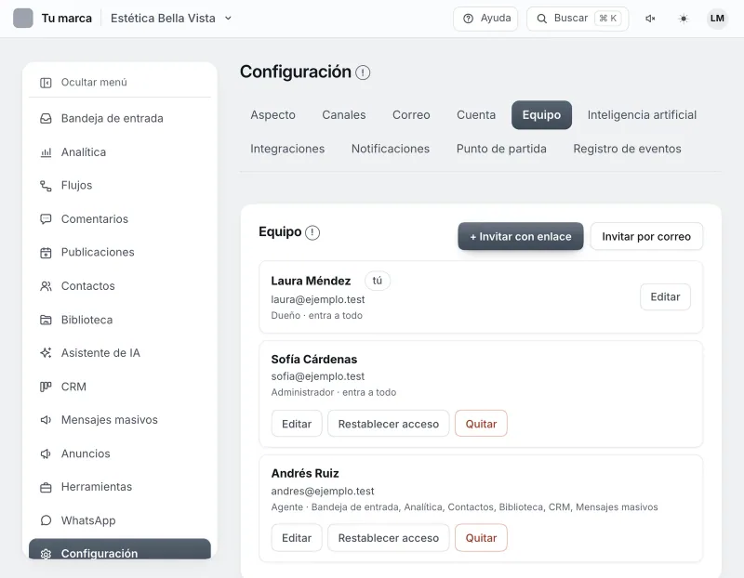The image size is (744, 578).
Task: Click the Contactos people icon
Action: (x=46, y=286)
